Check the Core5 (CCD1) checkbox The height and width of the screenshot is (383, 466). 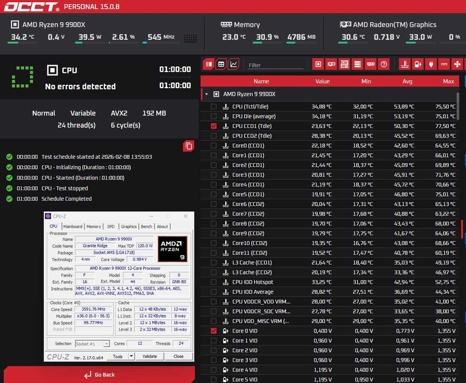(213, 194)
